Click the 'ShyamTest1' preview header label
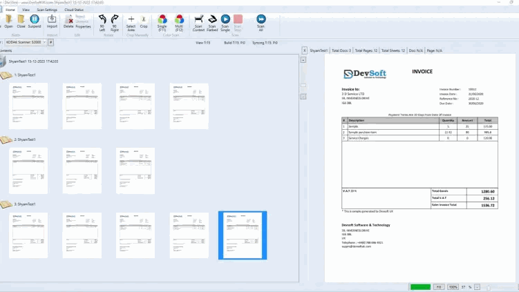 tap(319, 50)
